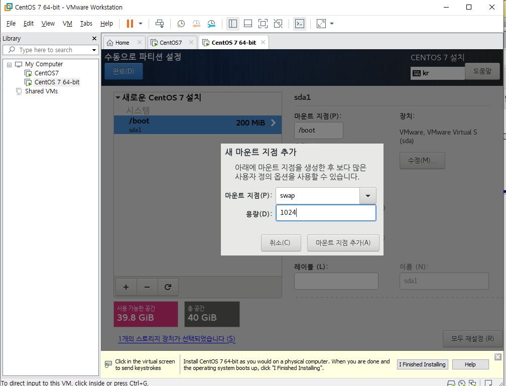Open the stretch display dropdown arrow
Image resolution: width=506 pixels, height=386 pixels.
click(x=332, y=24)
